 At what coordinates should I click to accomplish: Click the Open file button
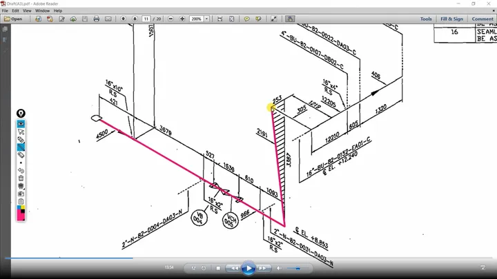click(x=13, y=19)
